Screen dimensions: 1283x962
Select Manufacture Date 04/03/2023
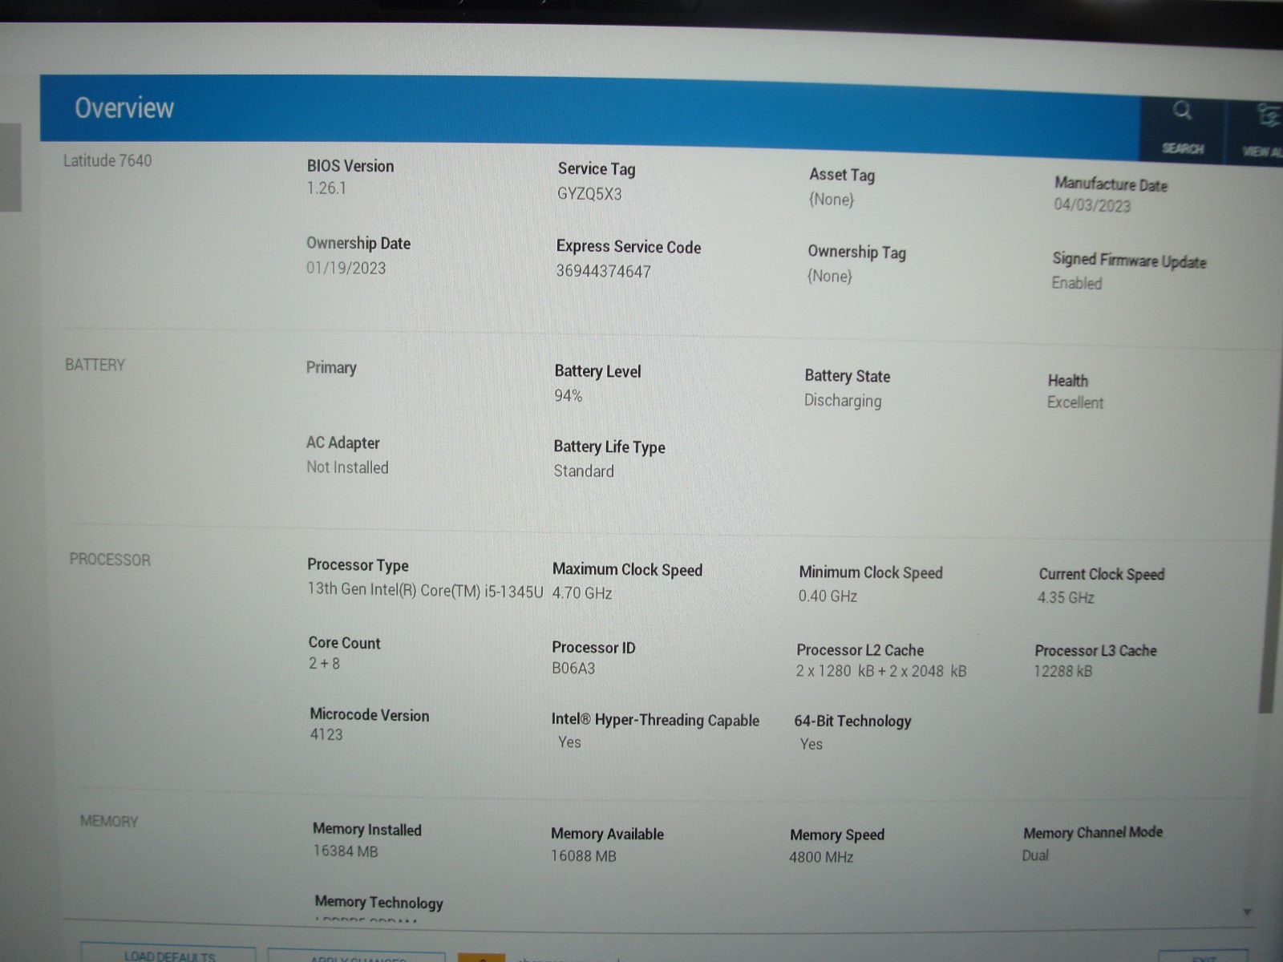[x=1092, y=205]
